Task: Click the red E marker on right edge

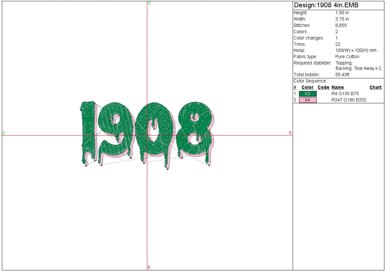Action: (290, 133)
